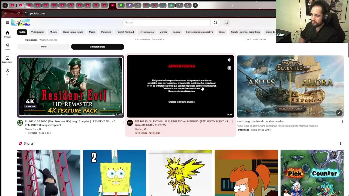
Task: Filter by Videojuegos chip
Action: coord(38,32)
